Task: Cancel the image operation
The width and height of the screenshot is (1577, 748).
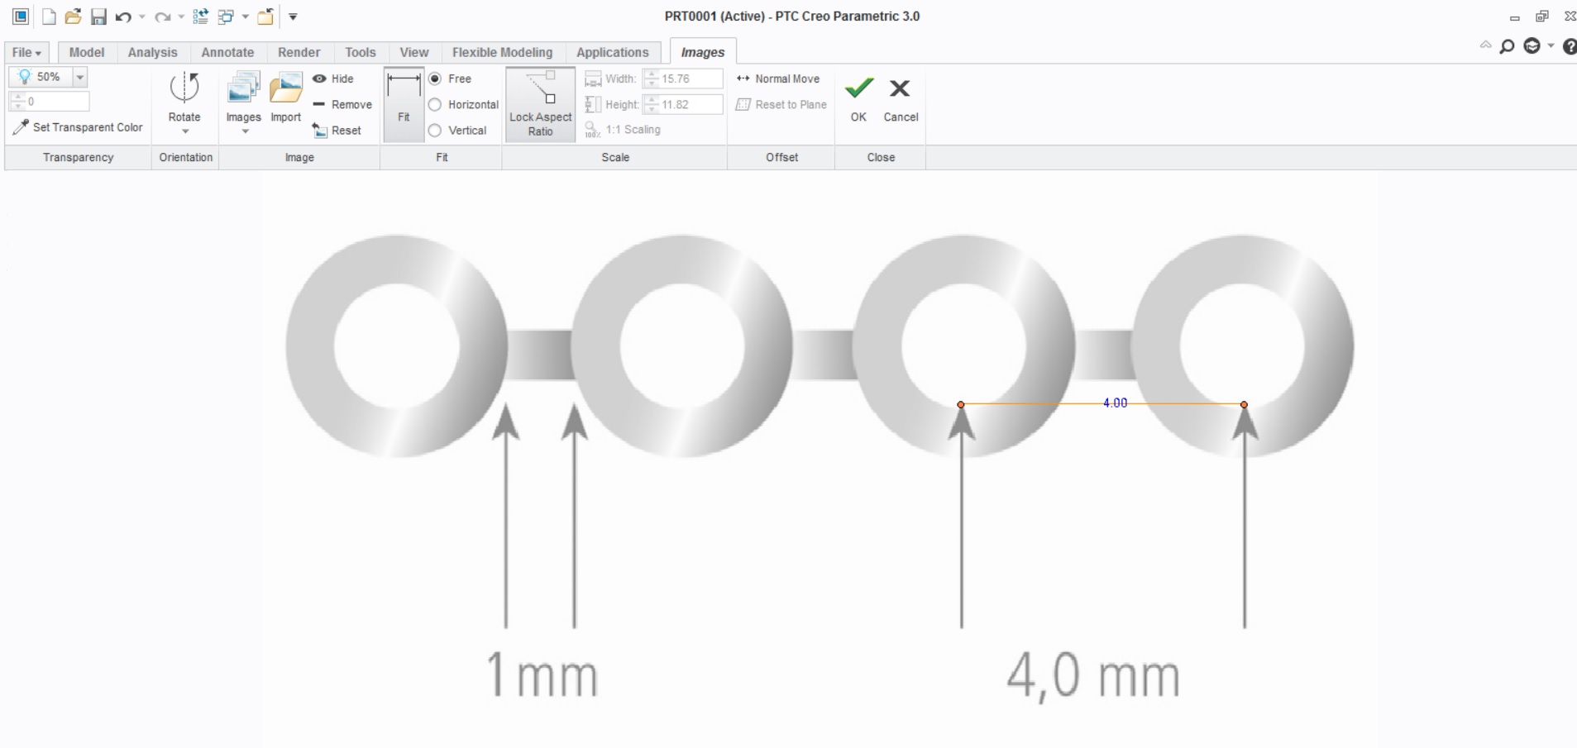Action: [x=900, y=88]
